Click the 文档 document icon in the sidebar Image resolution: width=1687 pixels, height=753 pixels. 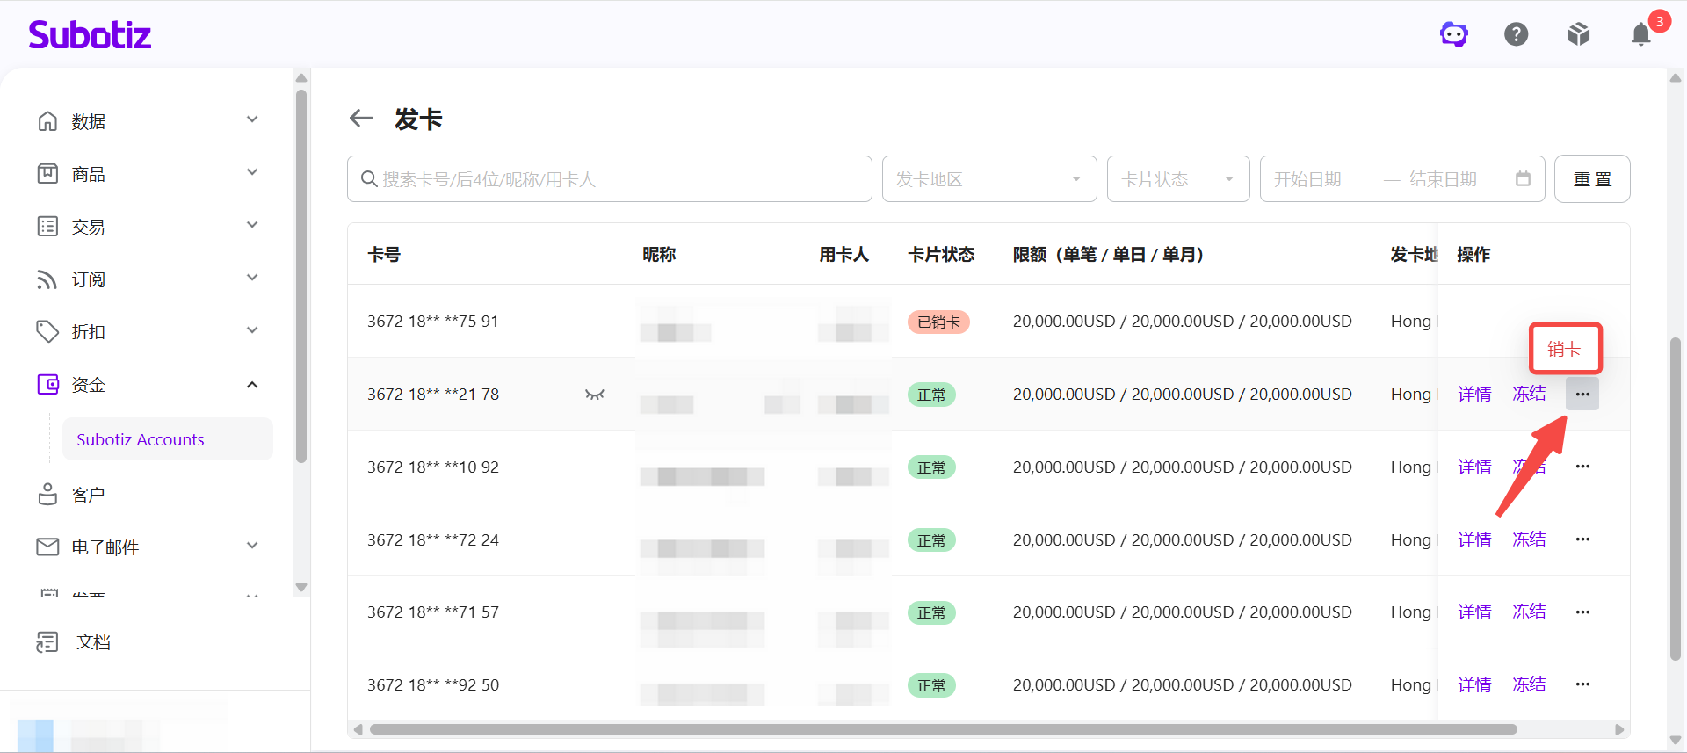pyautogui.click(x=47, y=642)
